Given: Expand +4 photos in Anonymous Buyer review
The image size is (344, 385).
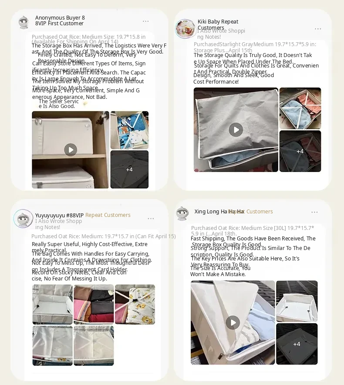Looking at the screenshot, I should pyautogui.click(x=129, y=169).
